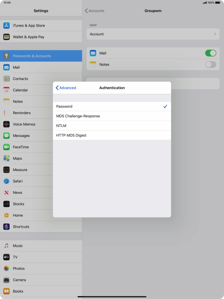Tap the Shortcuts app icon

coord(6,227)
